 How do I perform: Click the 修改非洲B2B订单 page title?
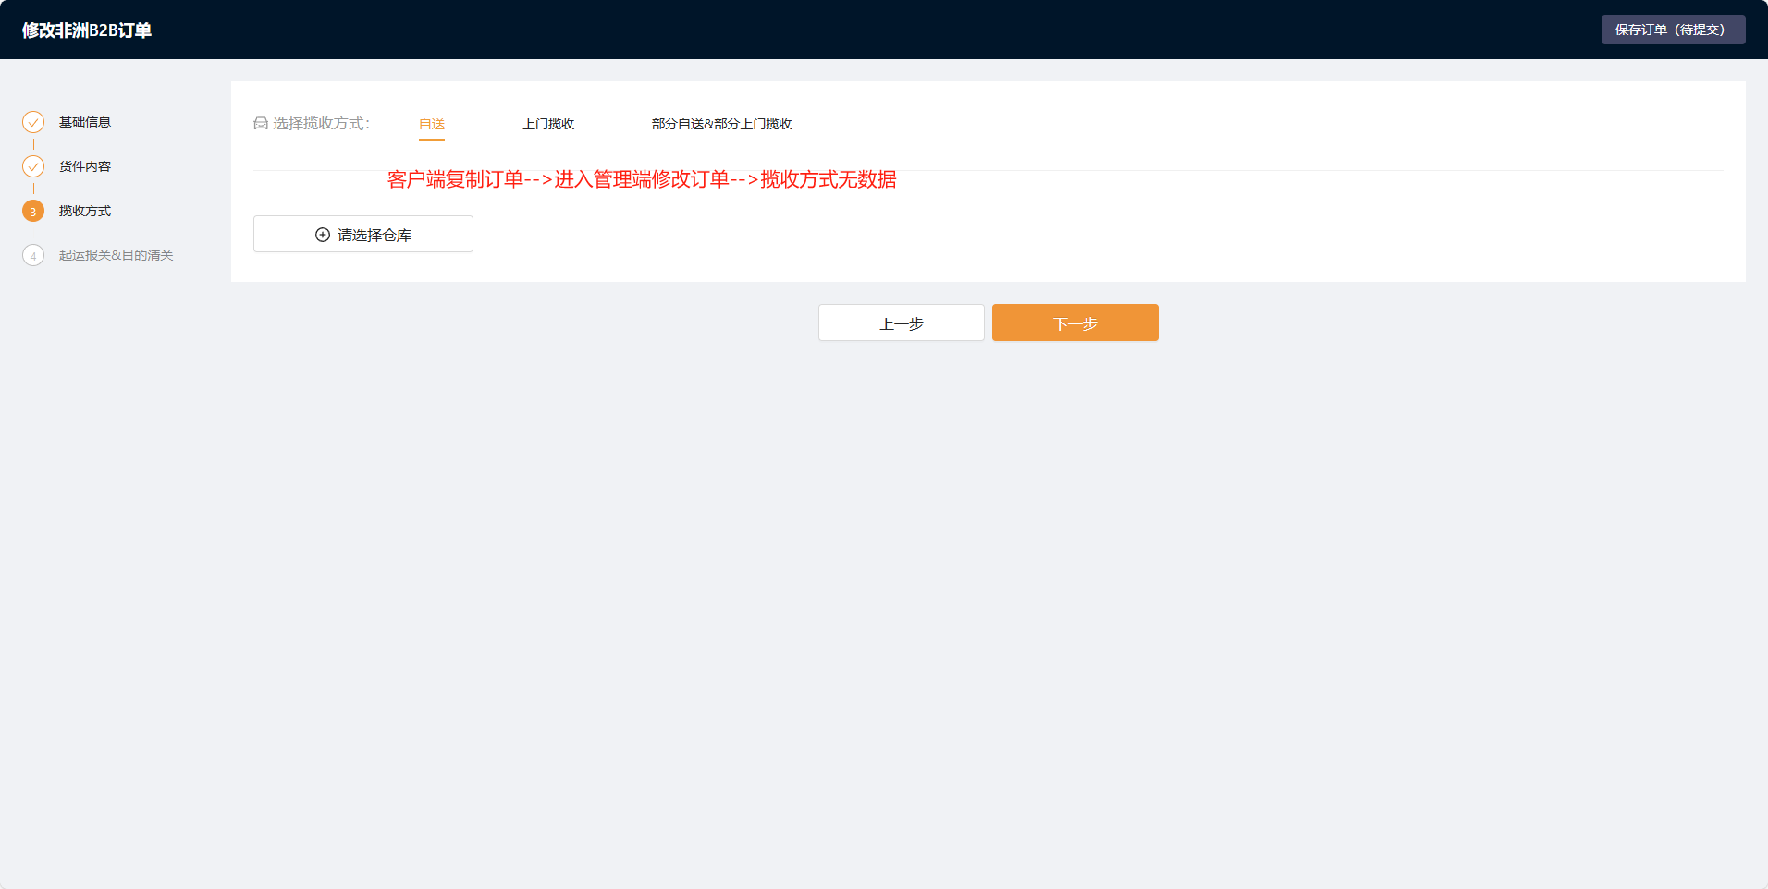coord(87,30)
